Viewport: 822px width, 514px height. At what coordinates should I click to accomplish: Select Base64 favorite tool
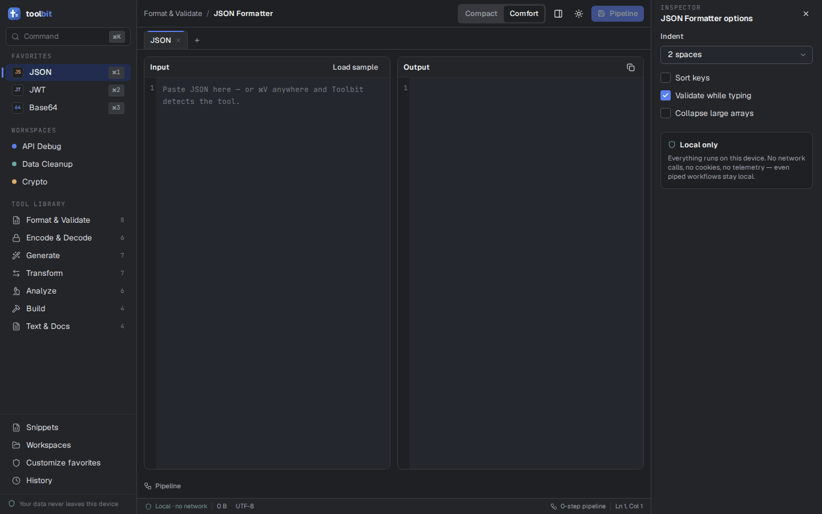coord(68,107)
